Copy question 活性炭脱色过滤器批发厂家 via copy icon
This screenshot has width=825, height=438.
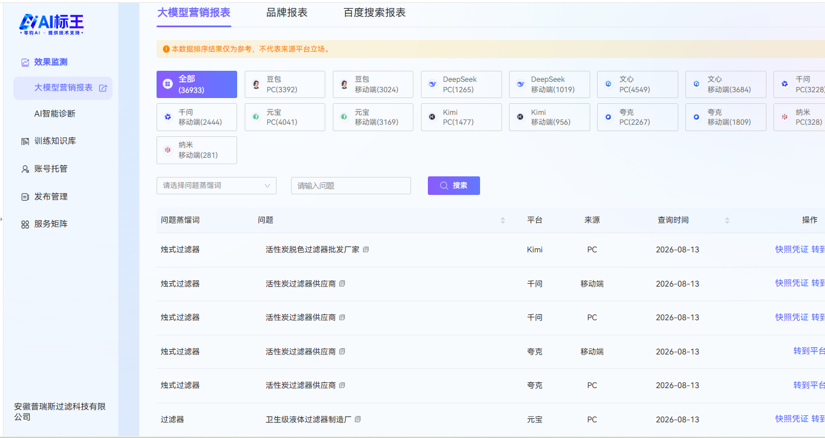[366, 249]
